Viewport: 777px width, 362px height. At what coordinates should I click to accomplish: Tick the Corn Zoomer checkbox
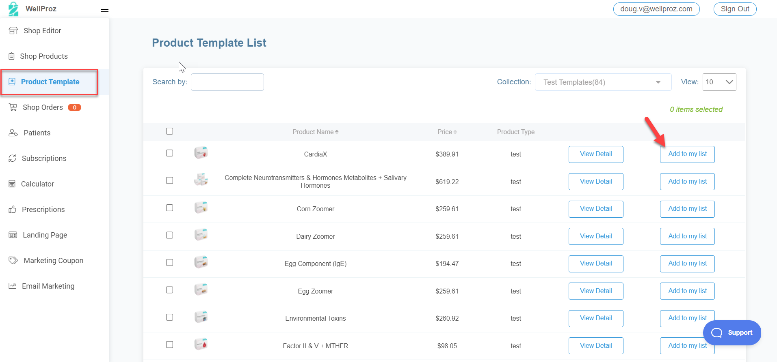pos(169,208)
